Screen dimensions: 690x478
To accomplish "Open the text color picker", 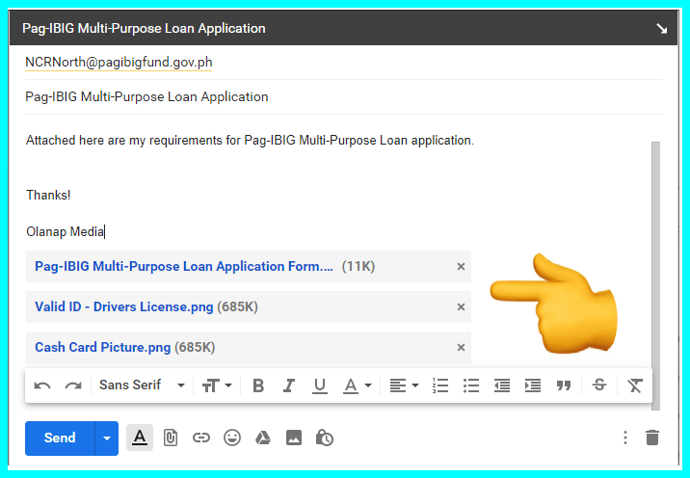I will pyautogui.click(x=357, y=385).
